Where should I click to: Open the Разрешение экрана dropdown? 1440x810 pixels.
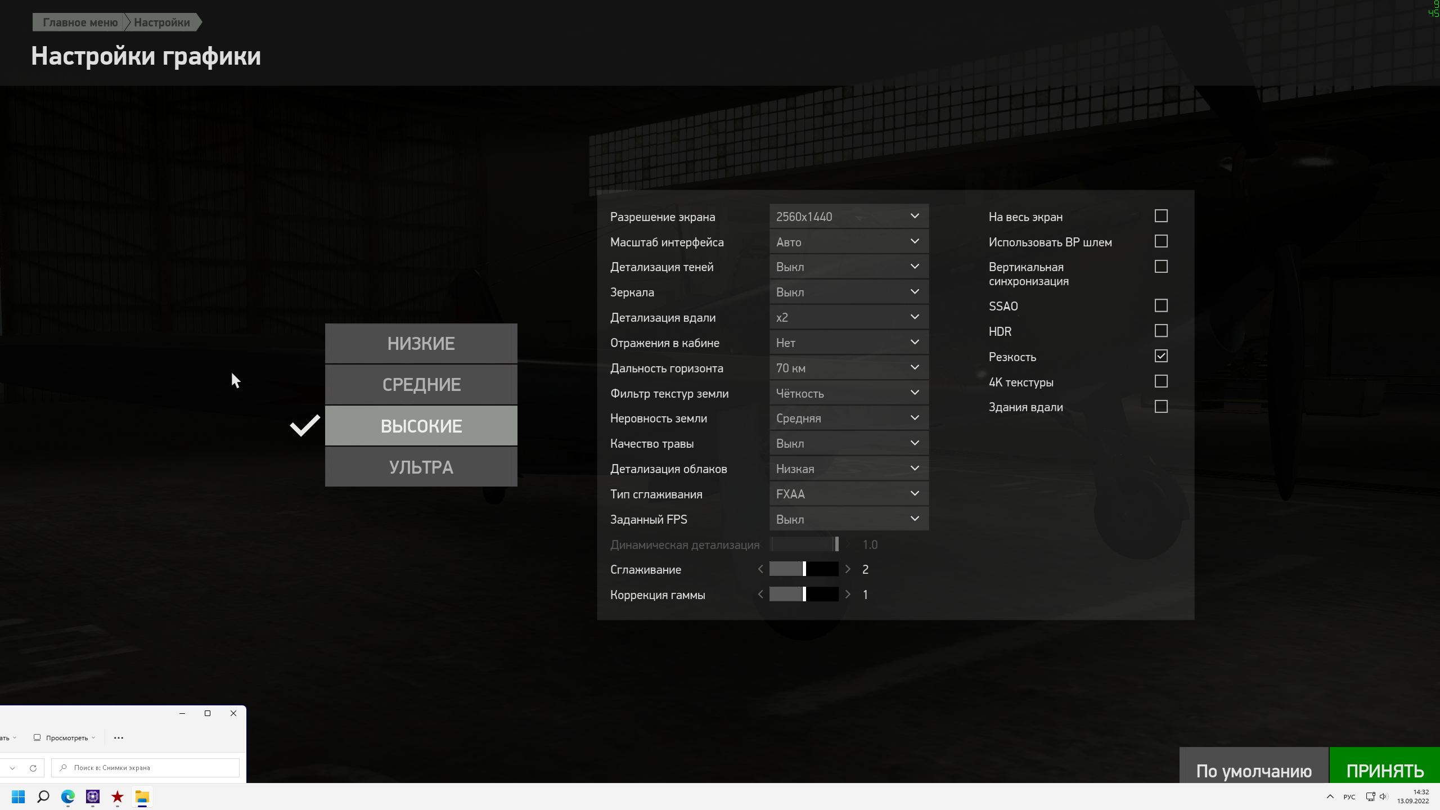tap(848, 217)
